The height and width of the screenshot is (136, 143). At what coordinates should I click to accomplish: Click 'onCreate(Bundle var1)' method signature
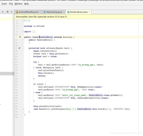coord(58,48)
